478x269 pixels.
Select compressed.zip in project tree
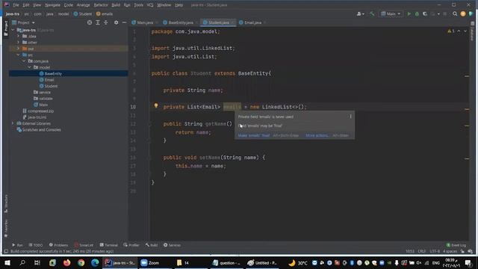pyautogui.click(x=40, y=111)
